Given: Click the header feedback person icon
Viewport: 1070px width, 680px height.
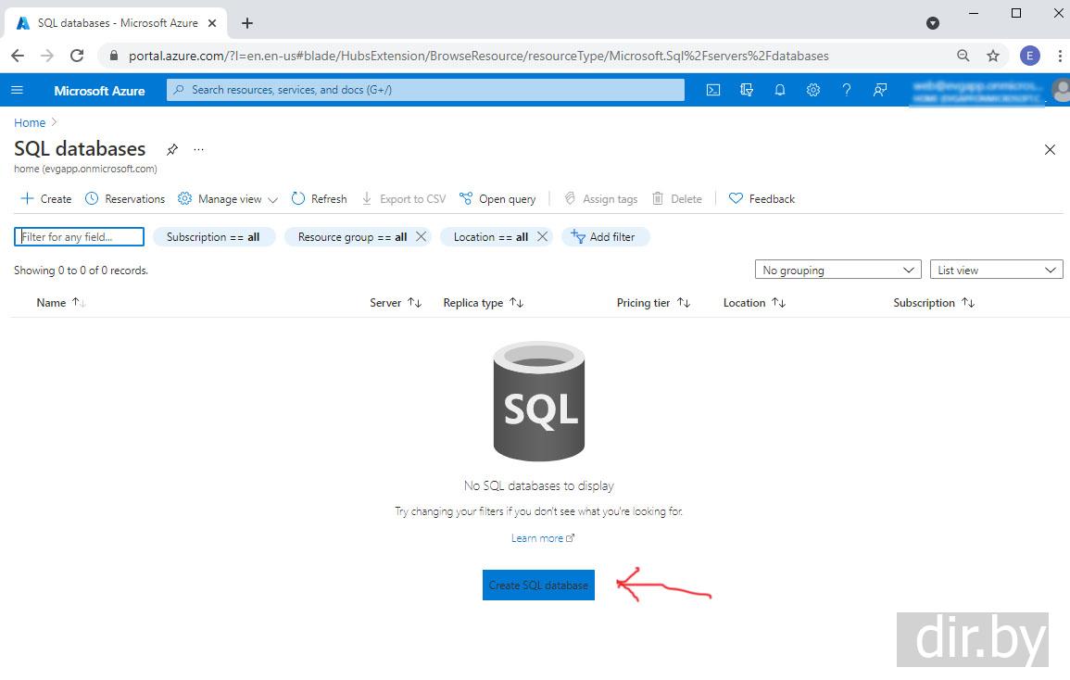Looking at the screenshot, I should 880,90.
